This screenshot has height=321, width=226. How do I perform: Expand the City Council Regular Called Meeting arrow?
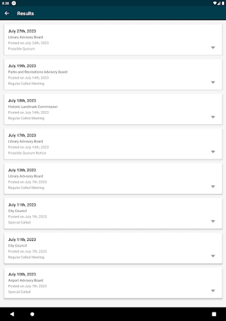point(213,256)
